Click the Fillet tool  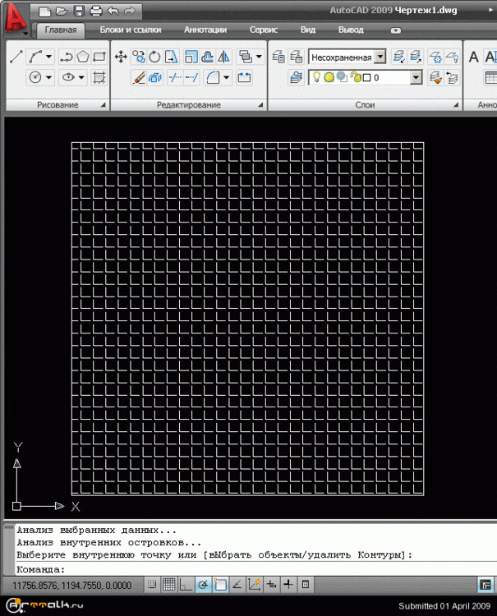[213, 77]
